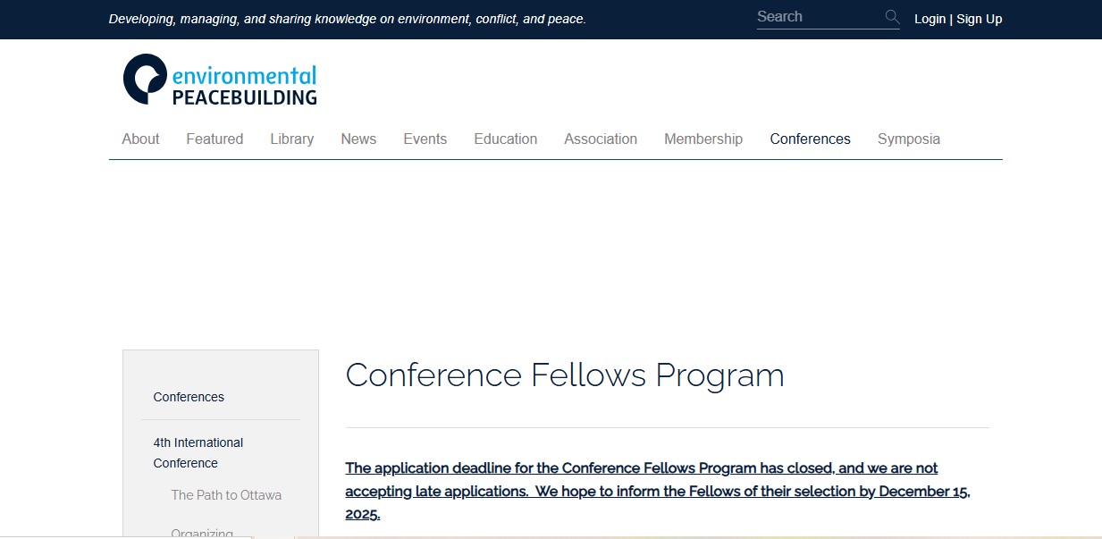Go to the Library menu

click(292, 139)
